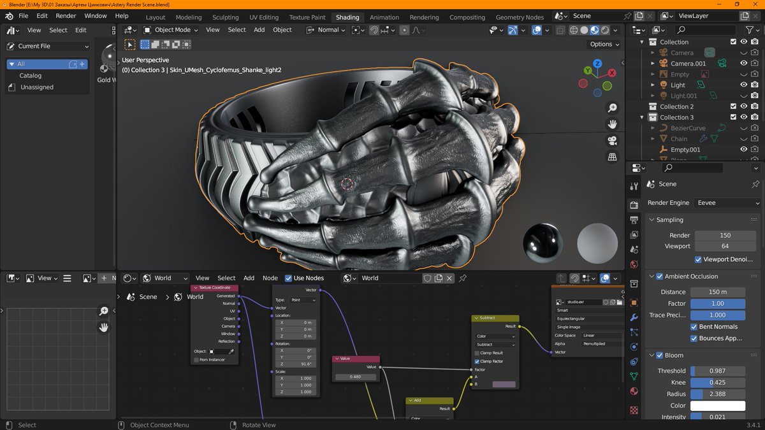765x430 pixels.
Task: Click the Select Box tool icon
Action: 129,45
